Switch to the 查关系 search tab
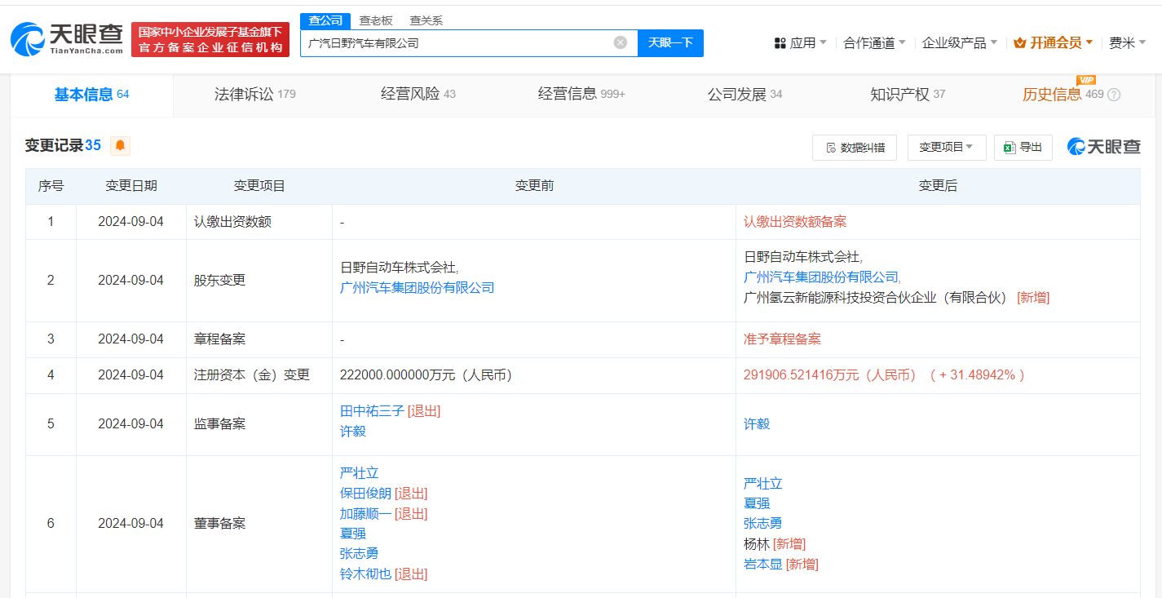The image size is (1162, 598). (426, 21)
